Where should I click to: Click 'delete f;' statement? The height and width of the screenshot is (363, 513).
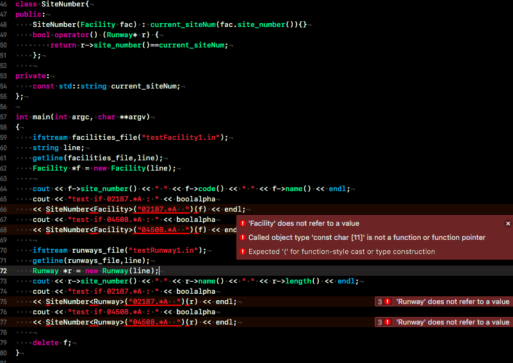[x=52, y=343]
